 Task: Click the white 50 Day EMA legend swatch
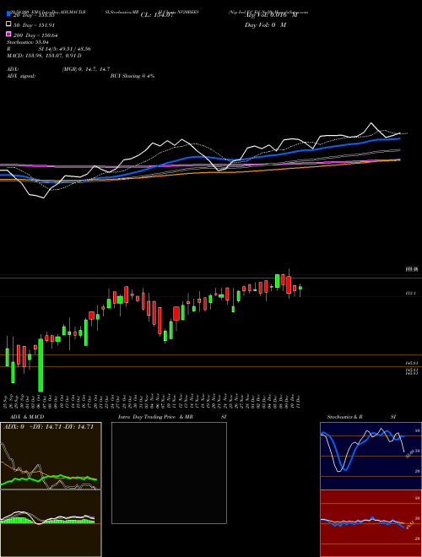coord(9,24)
